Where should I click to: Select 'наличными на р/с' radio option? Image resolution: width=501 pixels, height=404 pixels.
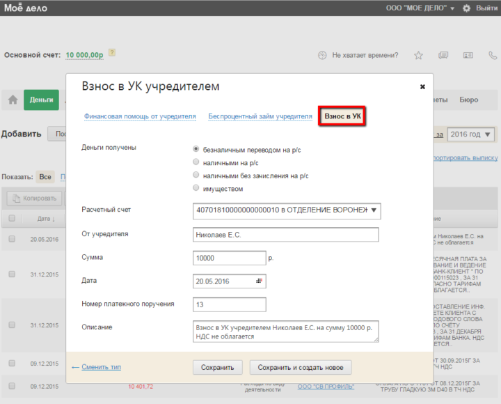click(x=196, y=162)
